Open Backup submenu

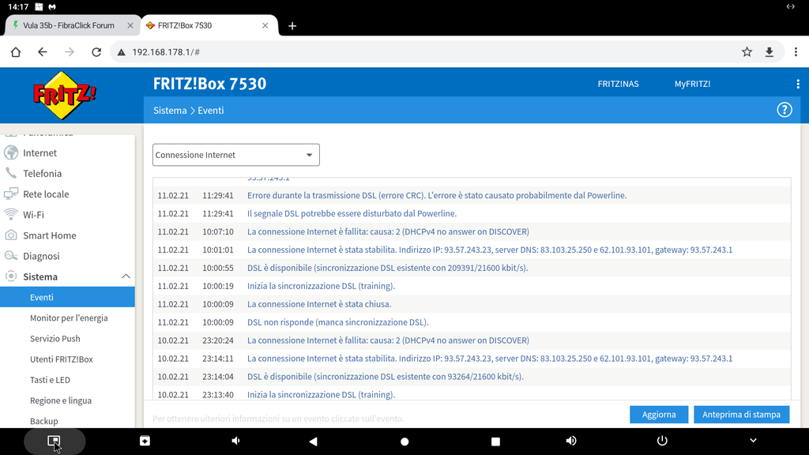coord(44,421)
